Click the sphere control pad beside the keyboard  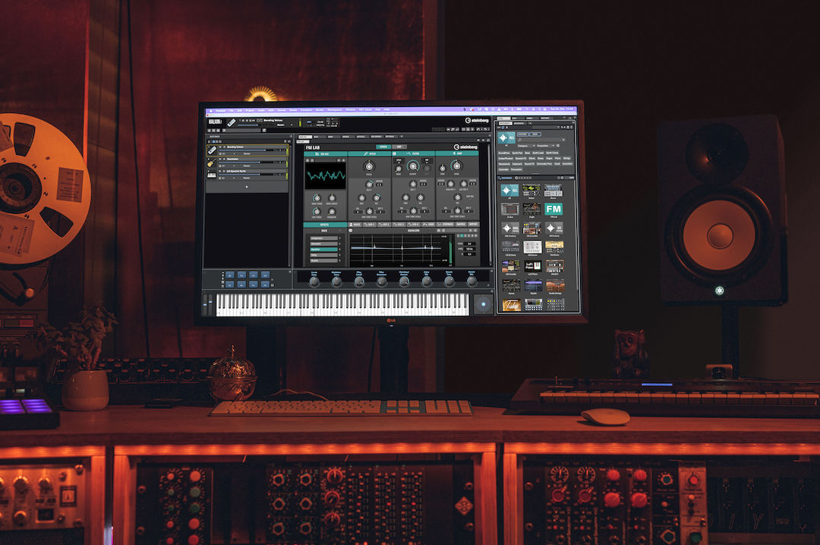[482, 304]
